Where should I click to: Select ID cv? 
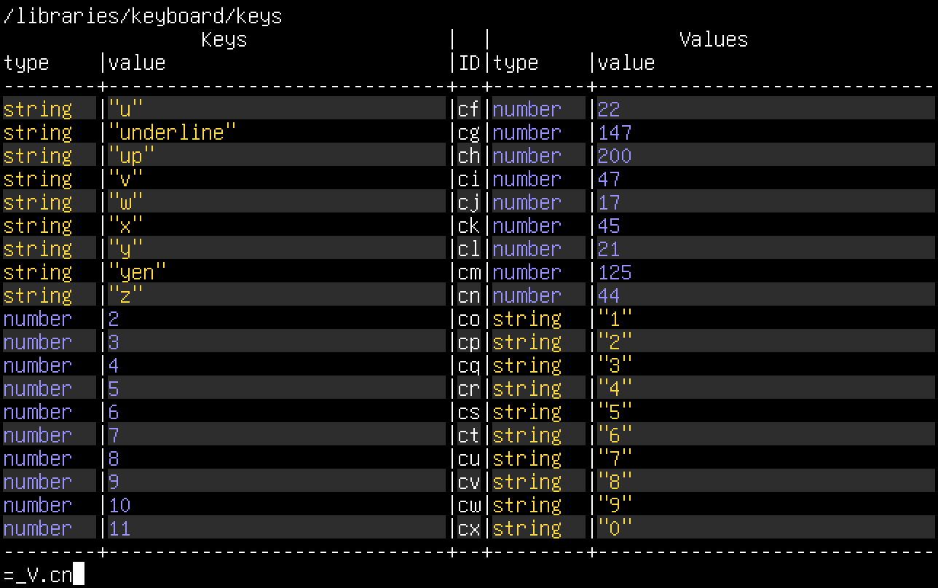(x=469, y=482)
